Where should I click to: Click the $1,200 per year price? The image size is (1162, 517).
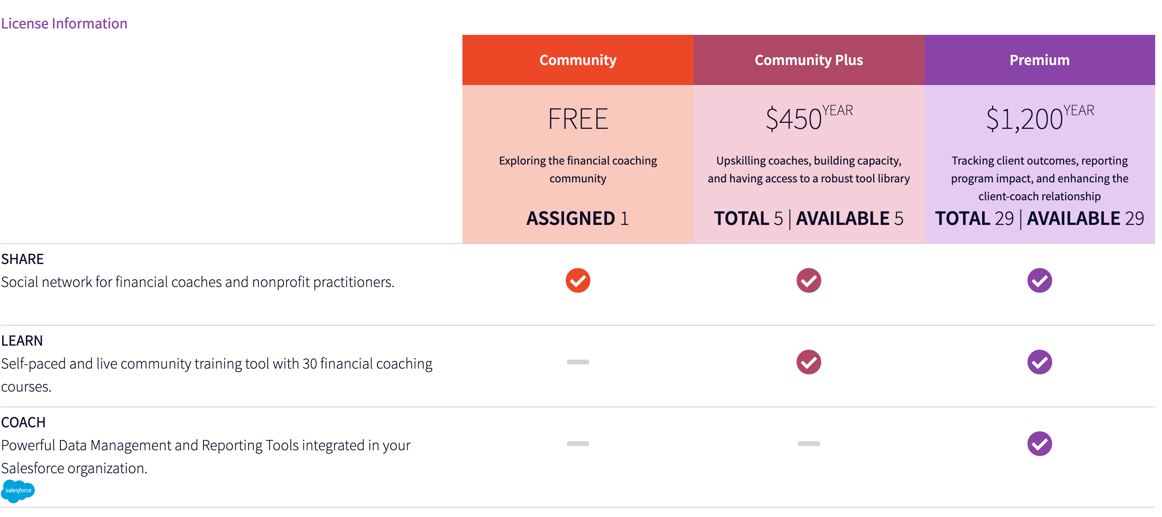click(1039, 118)
